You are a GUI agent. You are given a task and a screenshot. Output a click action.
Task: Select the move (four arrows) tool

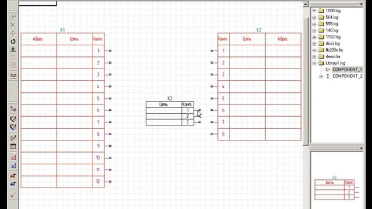click(13, 33)
